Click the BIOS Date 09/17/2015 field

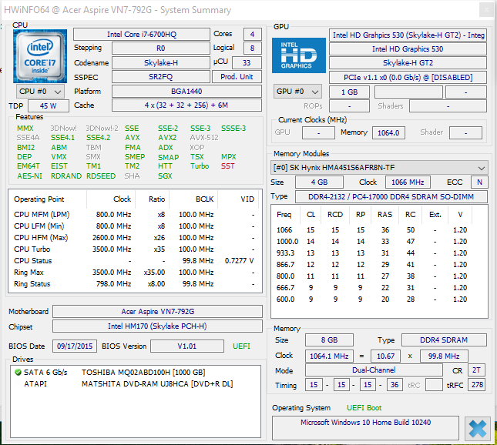pos(74,346)
